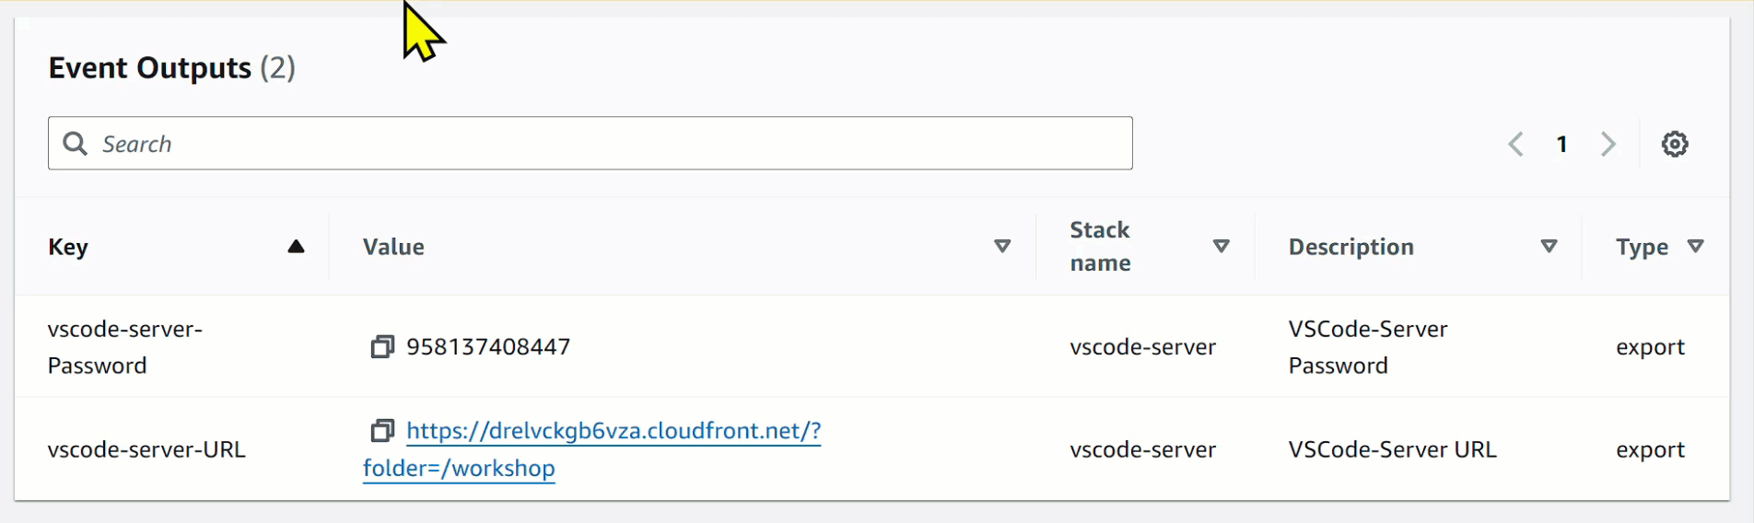
Task: Go to next page arrow
Action: point(1608,144)
